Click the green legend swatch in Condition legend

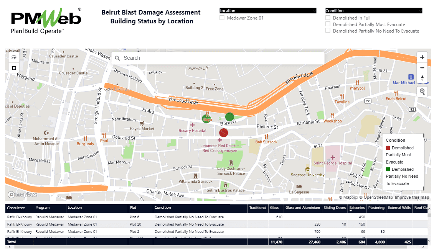388,169
